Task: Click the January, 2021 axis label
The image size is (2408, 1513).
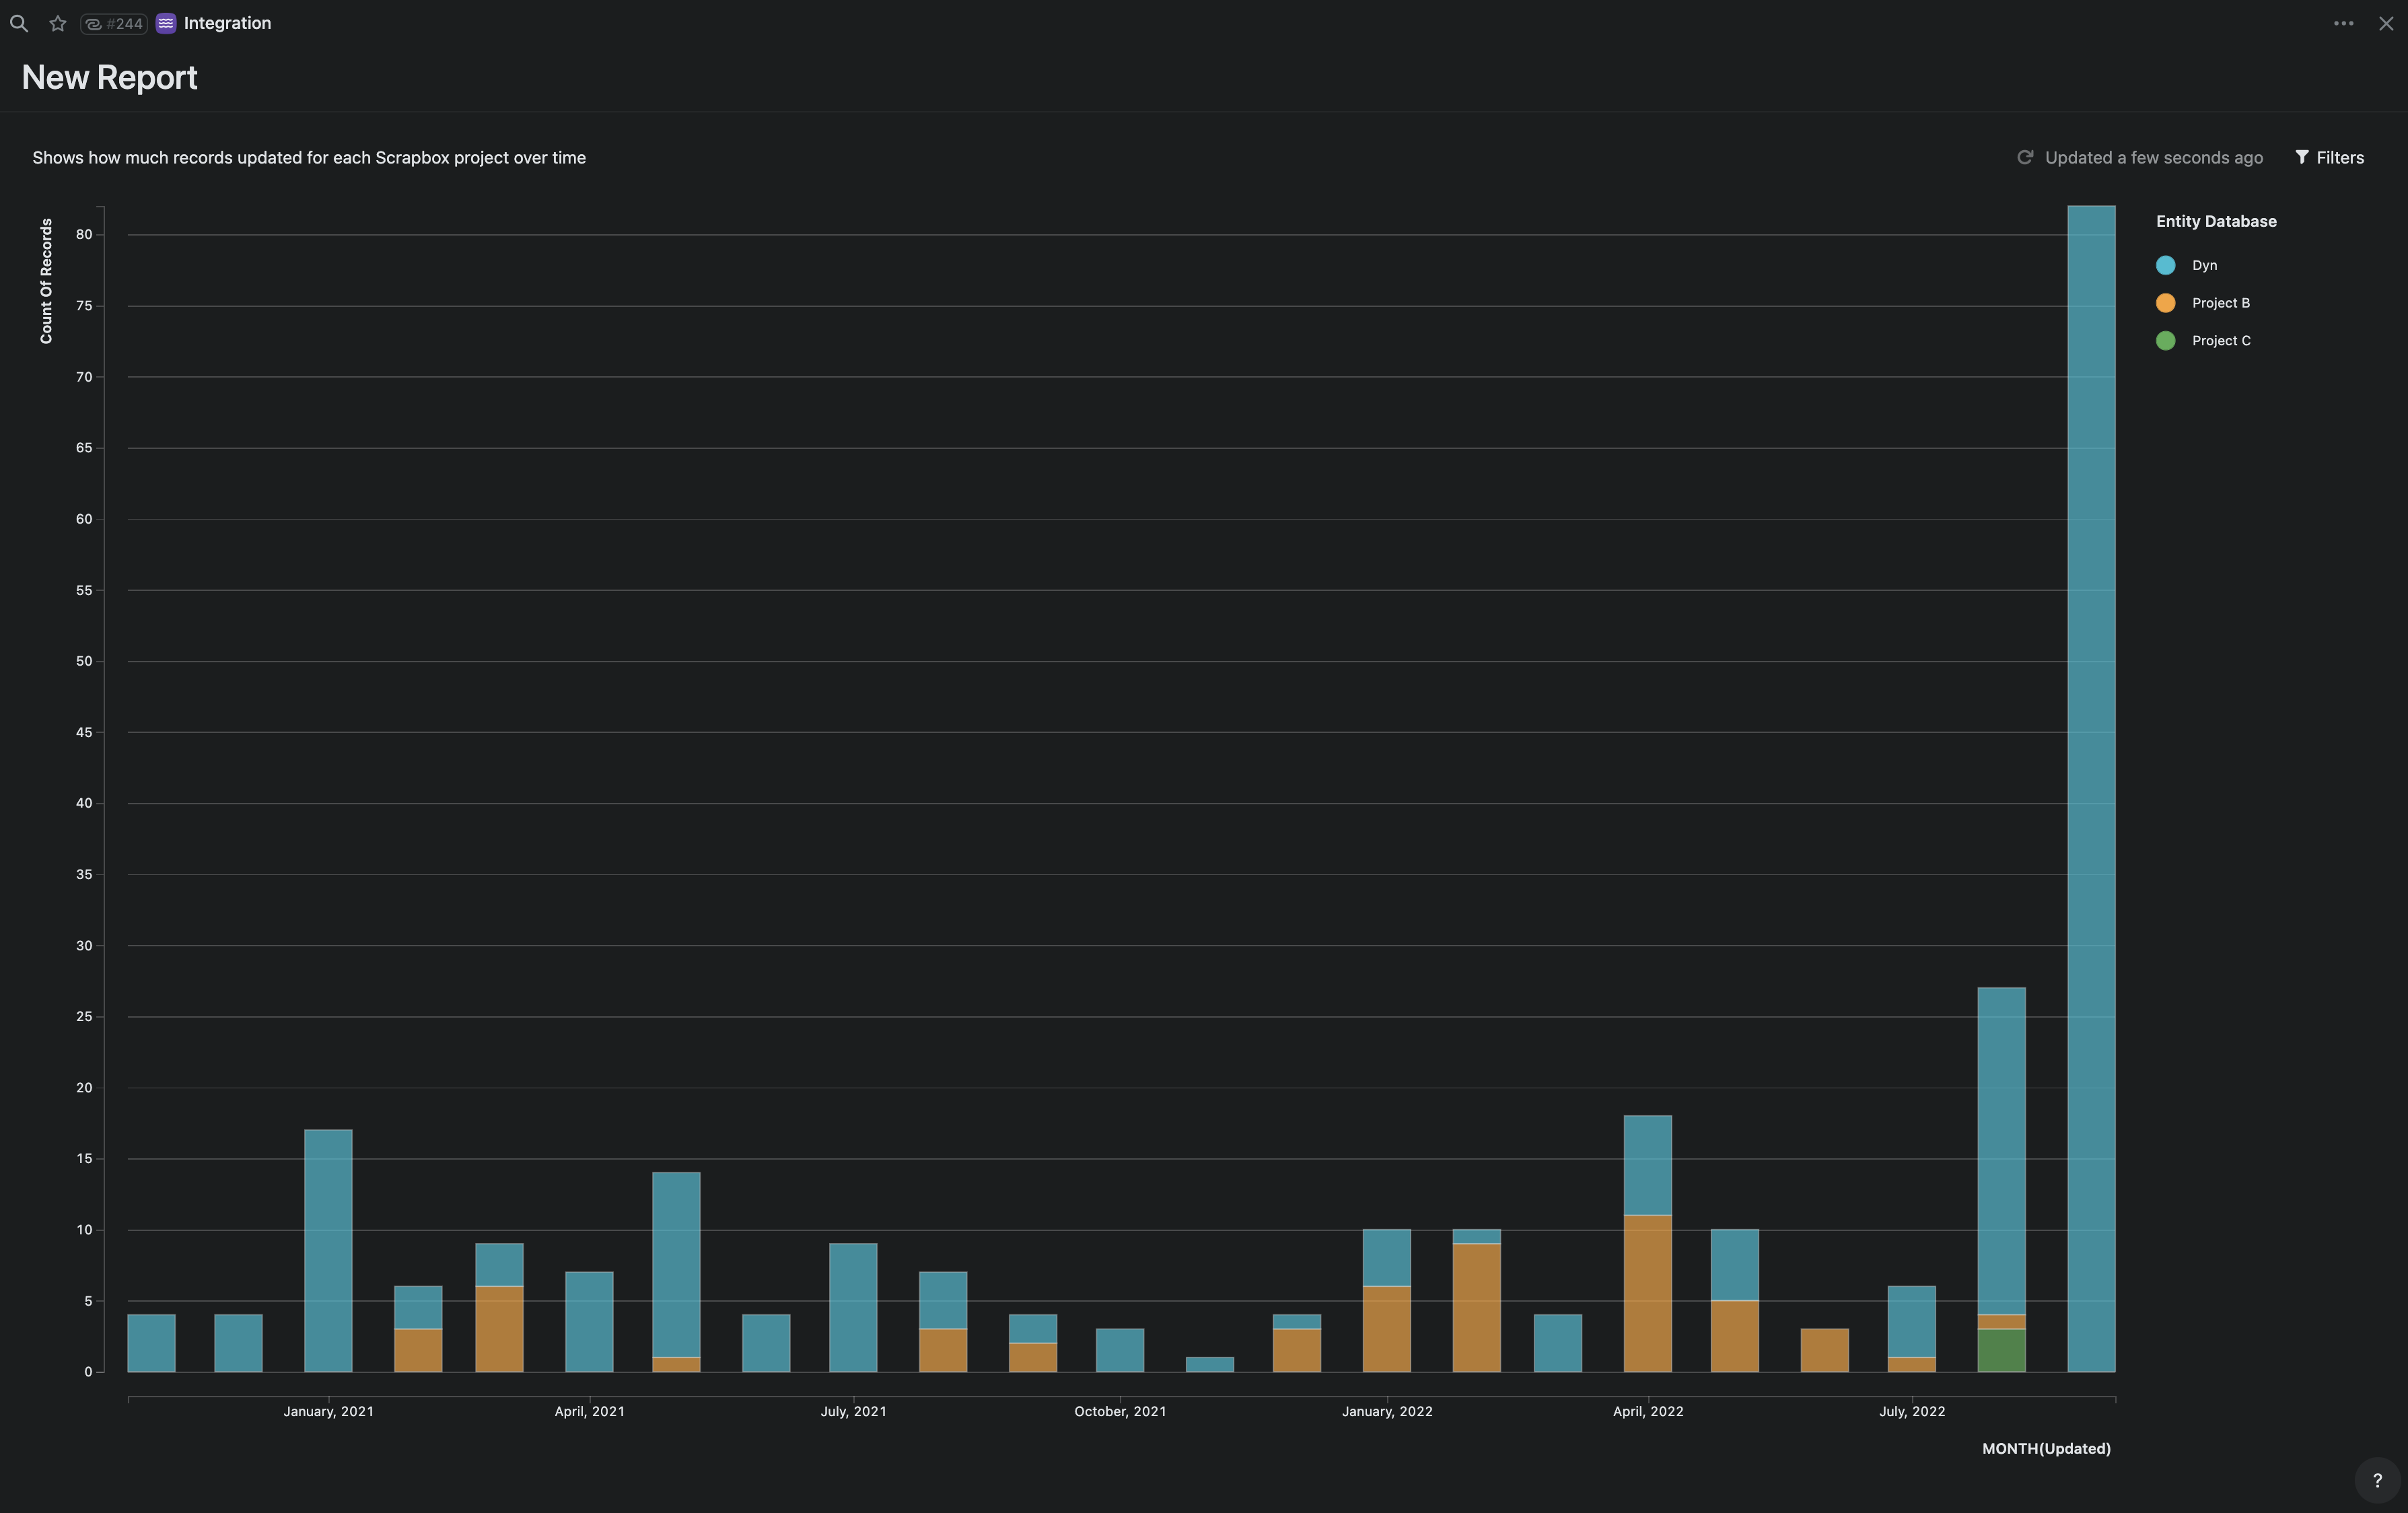Action: coord(328,1411)
